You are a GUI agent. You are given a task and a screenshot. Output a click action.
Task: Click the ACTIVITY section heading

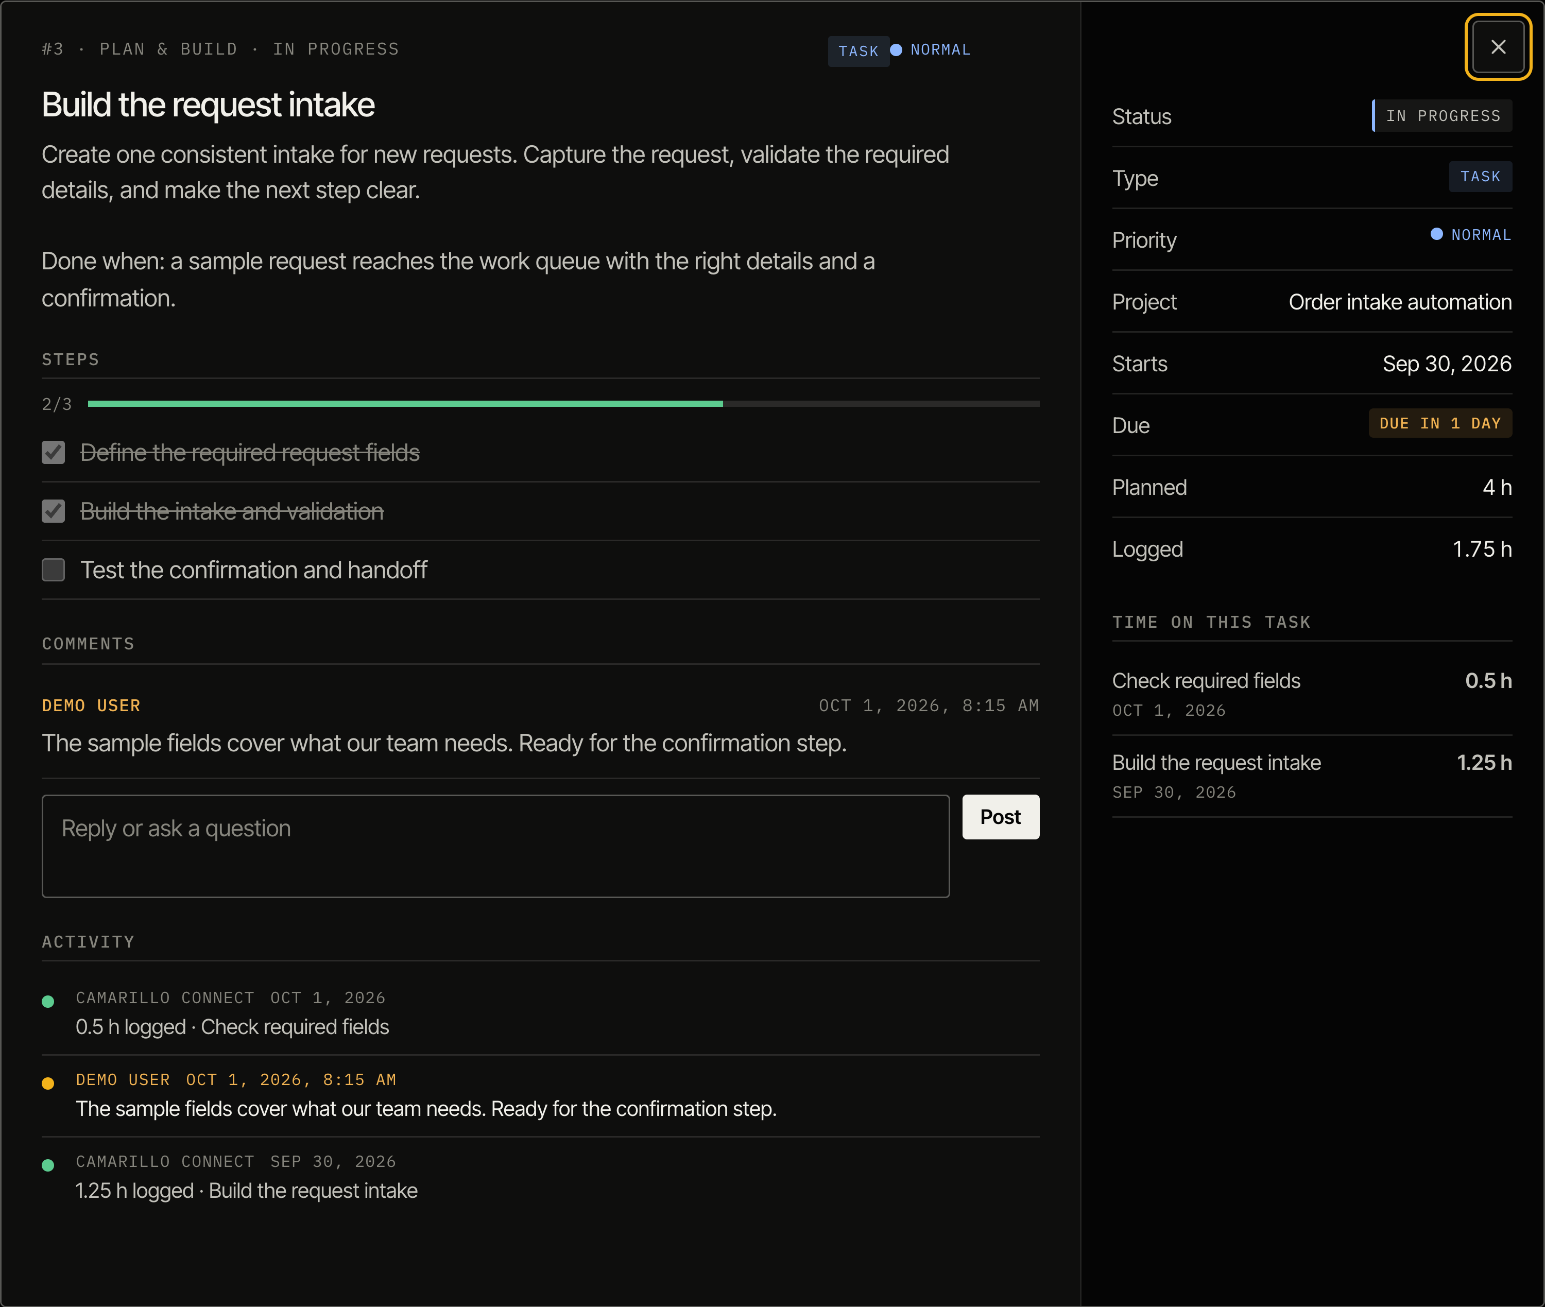click(x=88, y=942)
